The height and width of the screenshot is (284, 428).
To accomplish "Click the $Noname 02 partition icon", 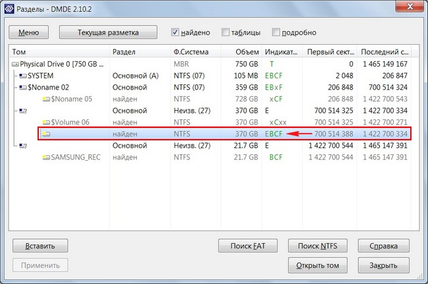I will 23,87.
